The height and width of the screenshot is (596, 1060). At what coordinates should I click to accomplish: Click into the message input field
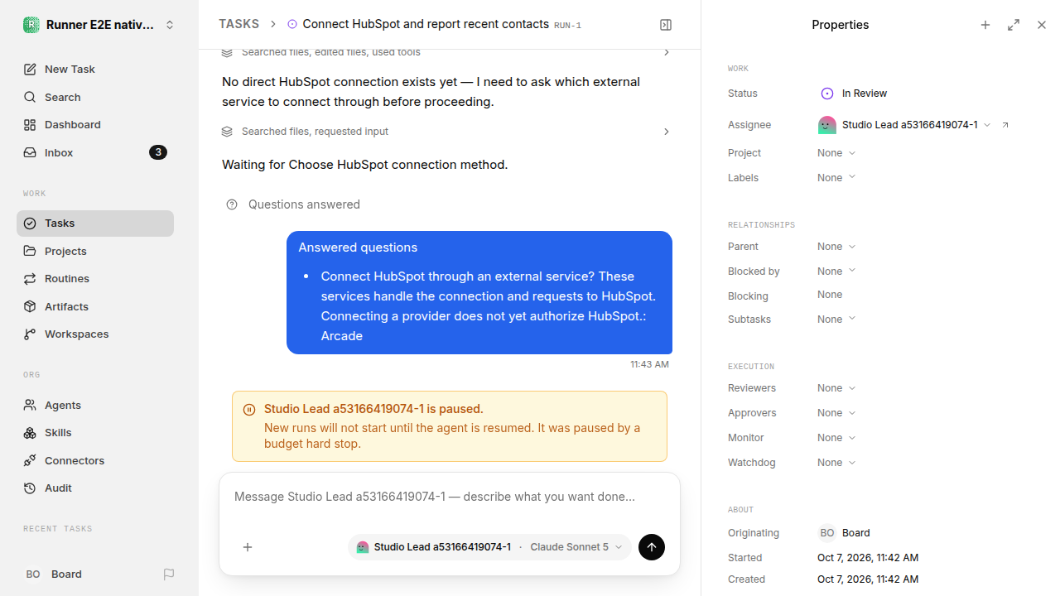[x=450, y=497]
